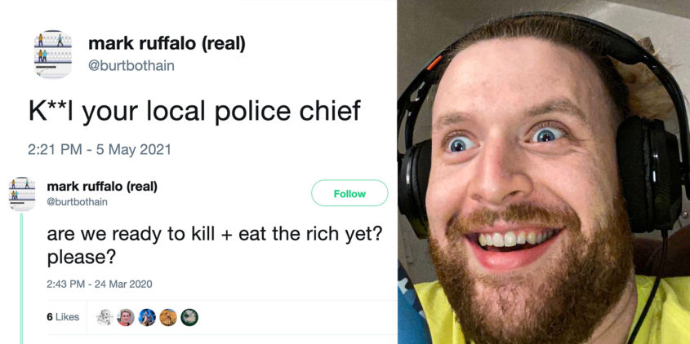Open the large 'mark ruffalo (real)' display name
Screen dimensions: 690x344
coord(167,44)
